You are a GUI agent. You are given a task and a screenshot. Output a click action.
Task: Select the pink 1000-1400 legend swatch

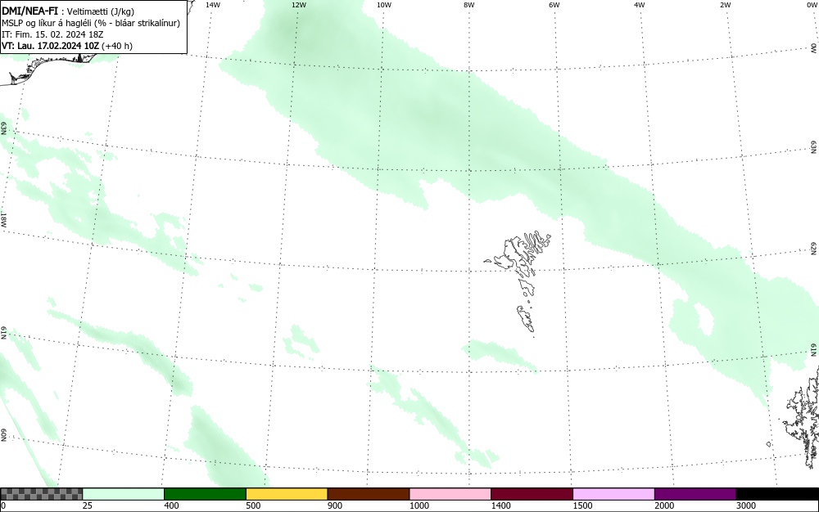coord(450,494)
